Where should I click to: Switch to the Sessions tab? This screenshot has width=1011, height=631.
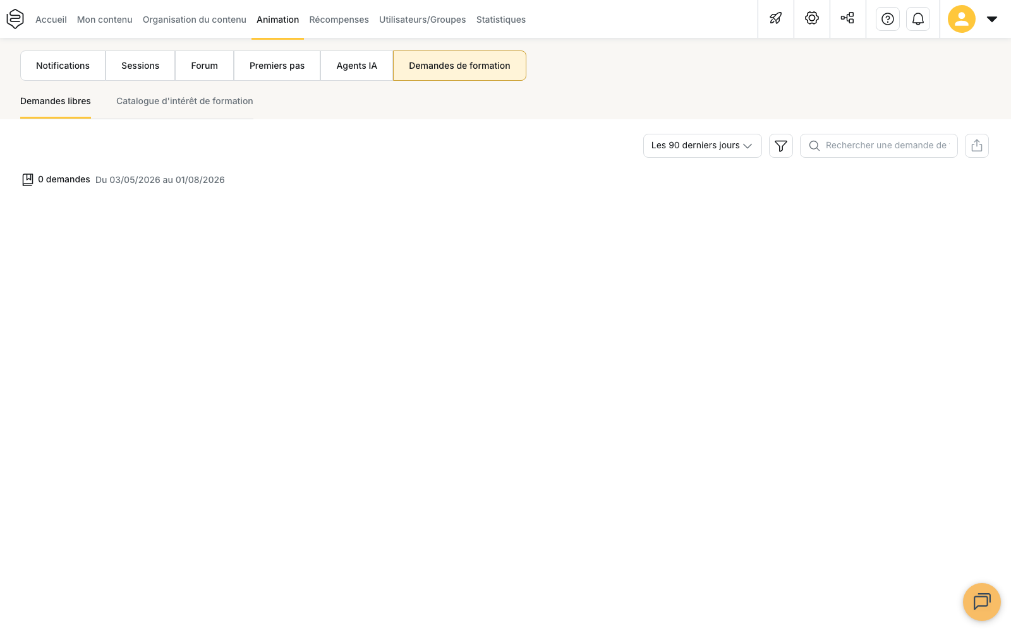tap(140, 66)
